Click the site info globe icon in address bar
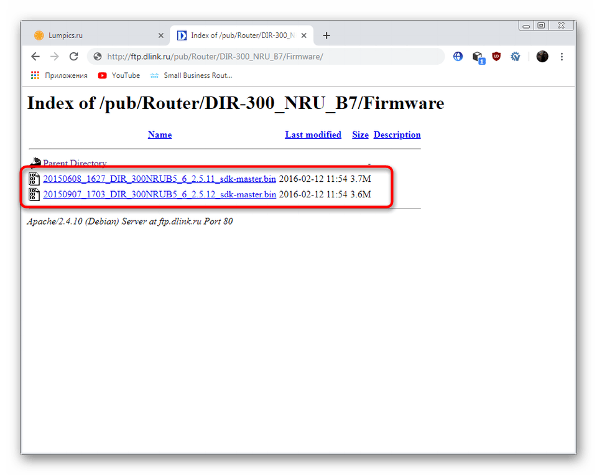 click(98, 57)
